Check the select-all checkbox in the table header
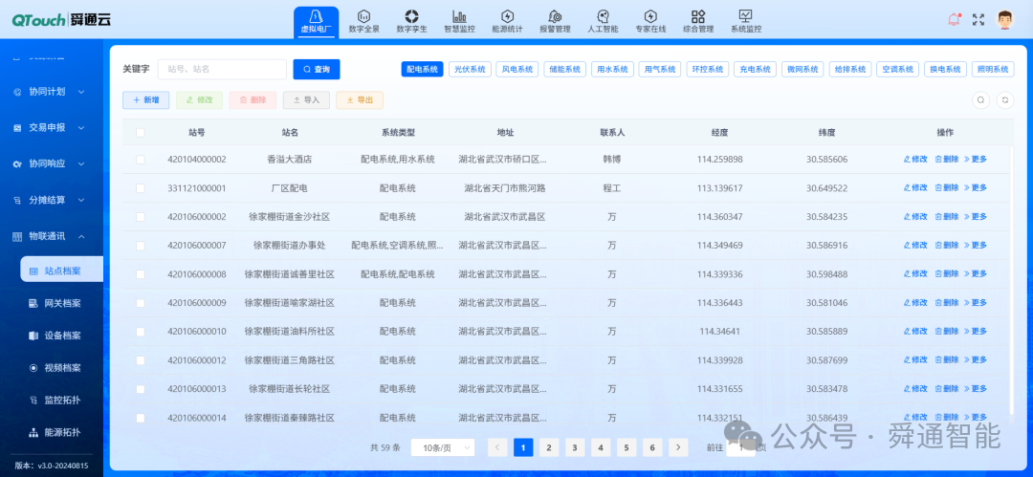 coord(141,133)
